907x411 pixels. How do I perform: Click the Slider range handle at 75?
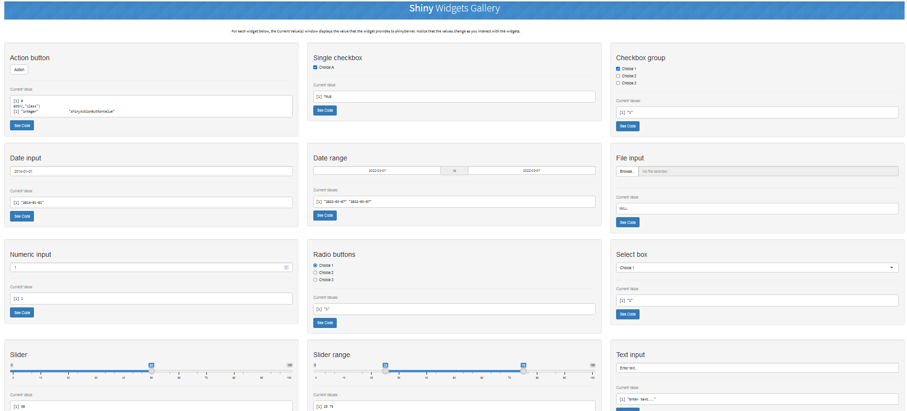click(x=523, y=371)
